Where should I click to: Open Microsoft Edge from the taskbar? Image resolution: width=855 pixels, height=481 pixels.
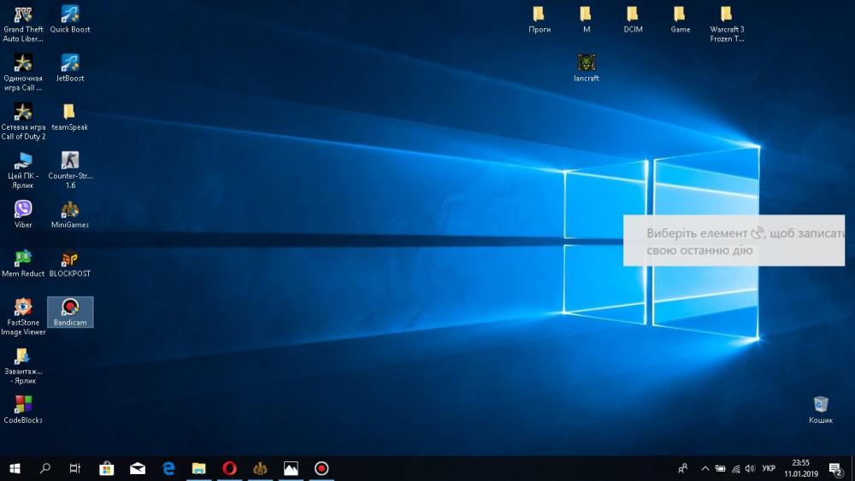point(168,468)
